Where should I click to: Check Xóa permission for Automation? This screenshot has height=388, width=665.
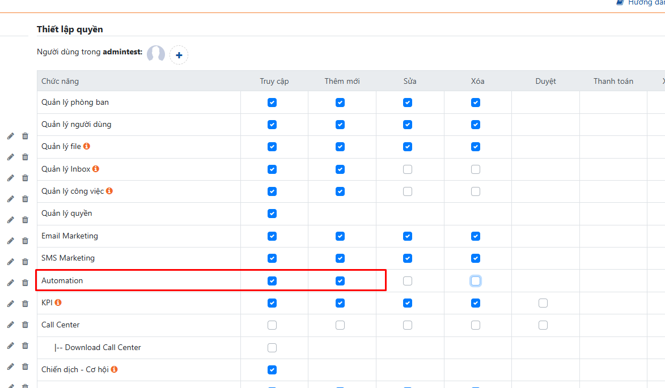[x=476, y=281]
